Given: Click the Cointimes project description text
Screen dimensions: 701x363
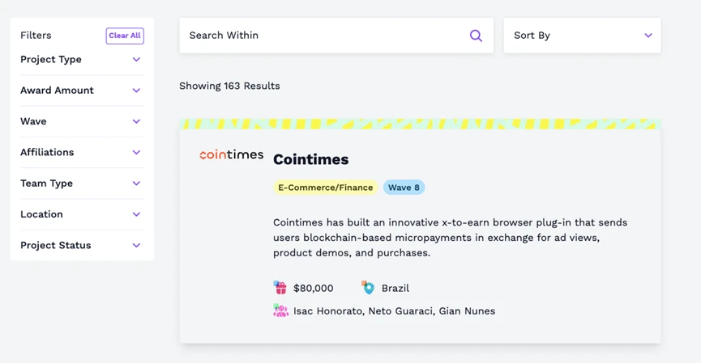Looking at the screenshot, I should (x=450, y=237).
